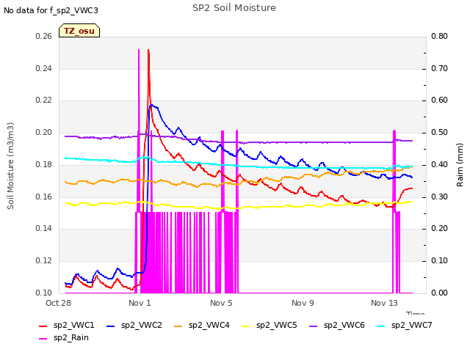Click the 0.10 left axis tick value
Screen dimensions: 470x352
(44, 293)
